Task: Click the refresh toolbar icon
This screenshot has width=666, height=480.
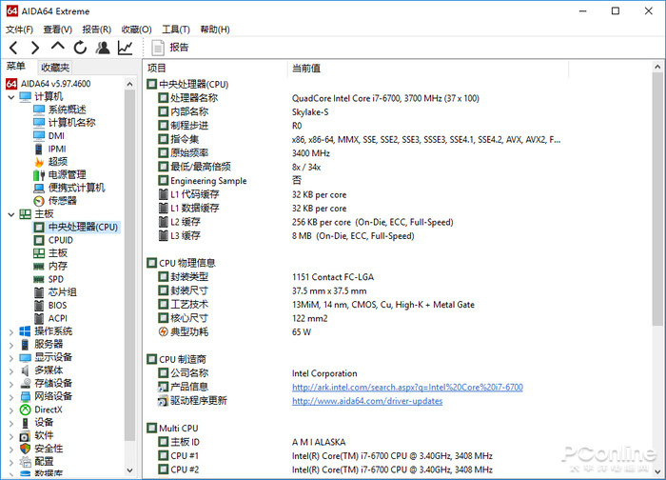Action: pos(80,48)
